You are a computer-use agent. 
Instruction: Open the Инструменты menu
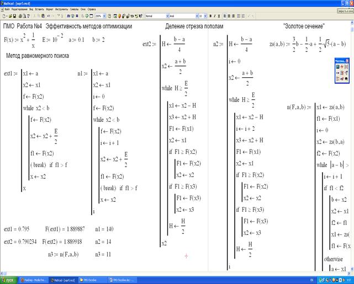[x=61, y=9]
